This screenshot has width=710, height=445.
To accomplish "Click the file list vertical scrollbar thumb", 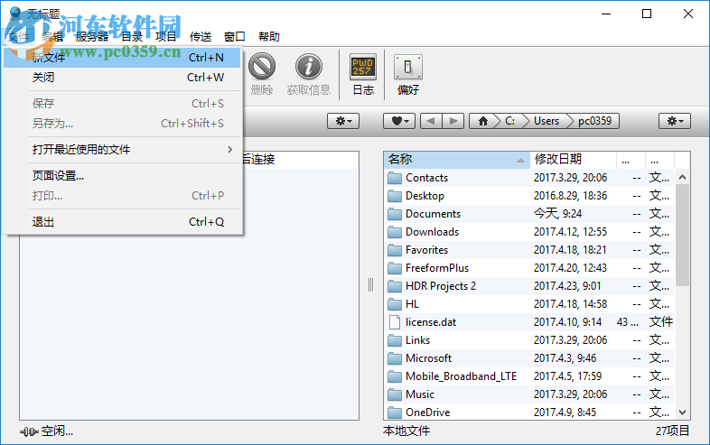I will (x=682, y=235).
